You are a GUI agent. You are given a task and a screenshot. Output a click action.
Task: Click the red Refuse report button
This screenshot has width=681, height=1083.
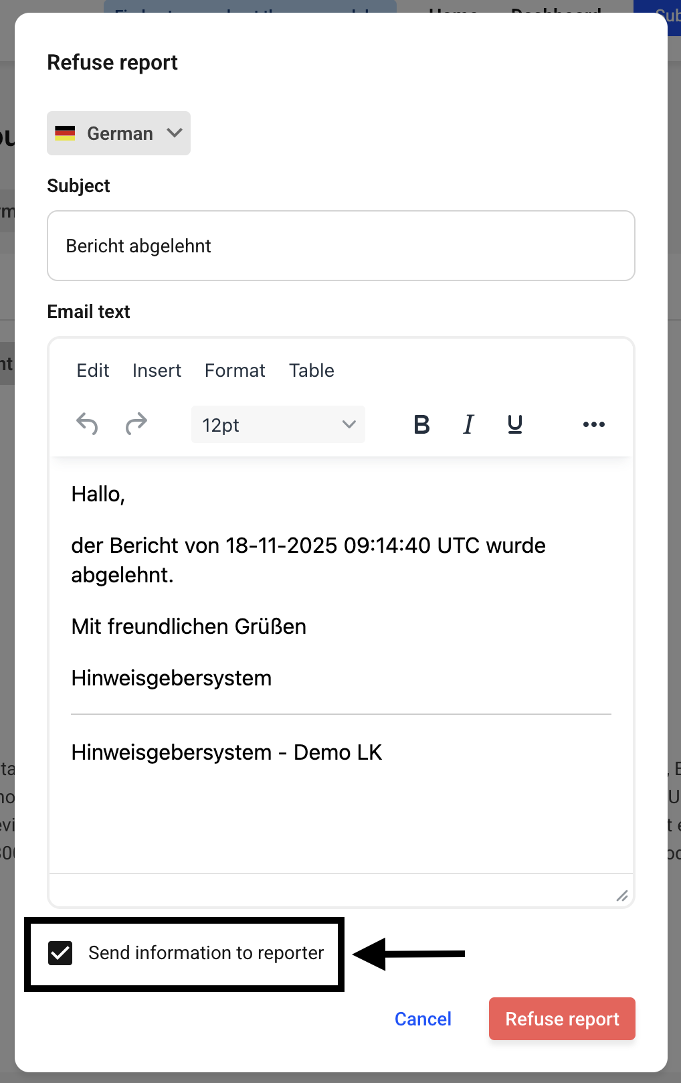tap(562, 1019)
